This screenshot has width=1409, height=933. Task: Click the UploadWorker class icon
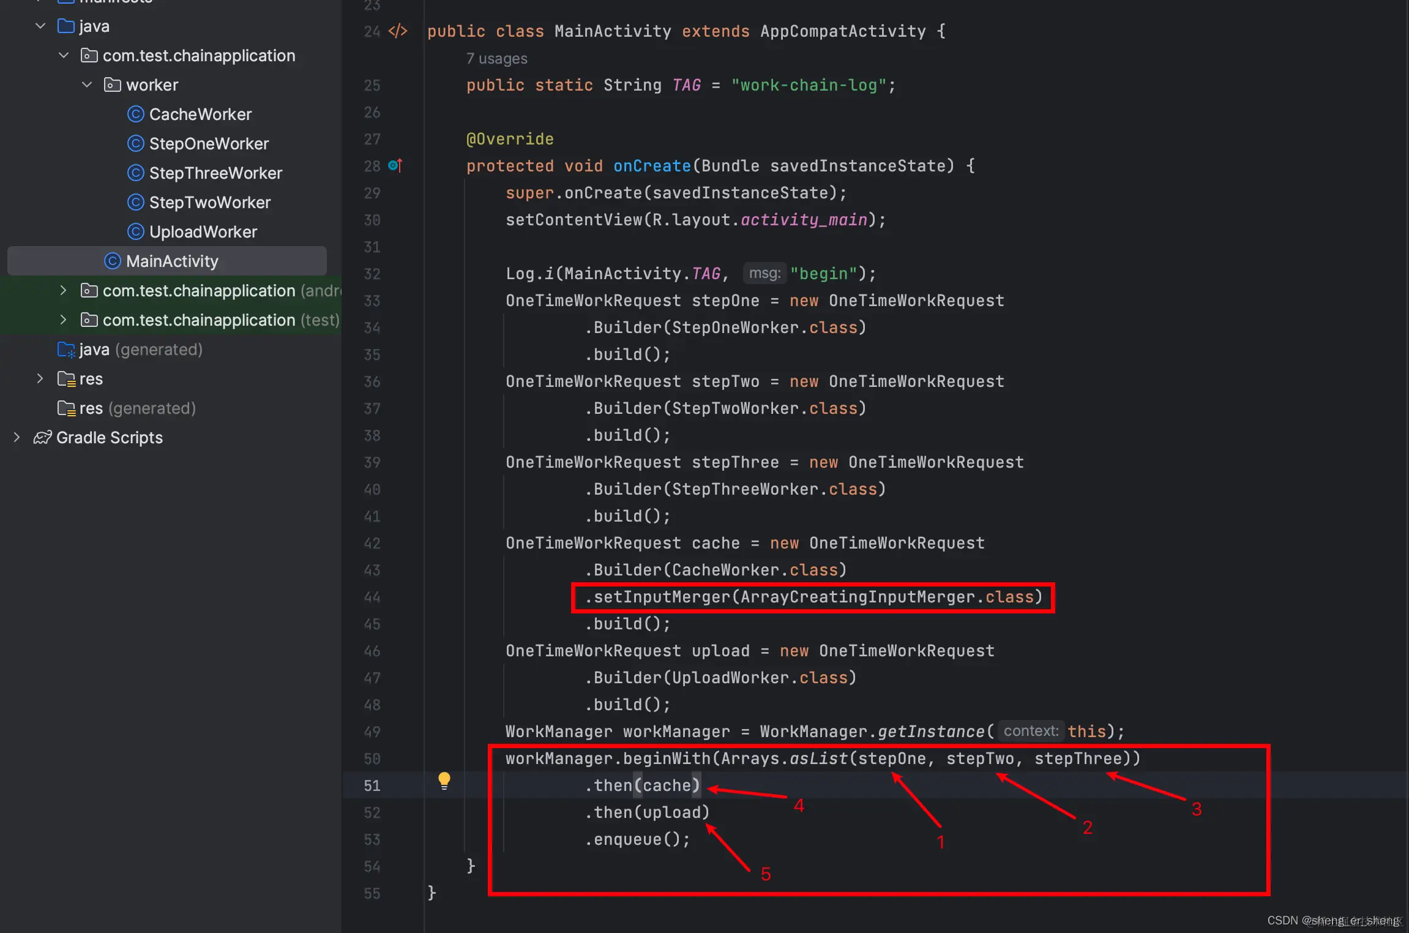pyautogui.click(x=135, y=232)
